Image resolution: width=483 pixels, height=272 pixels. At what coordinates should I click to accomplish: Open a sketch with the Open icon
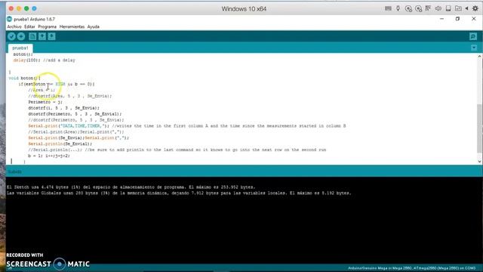(x=42, y=36)
